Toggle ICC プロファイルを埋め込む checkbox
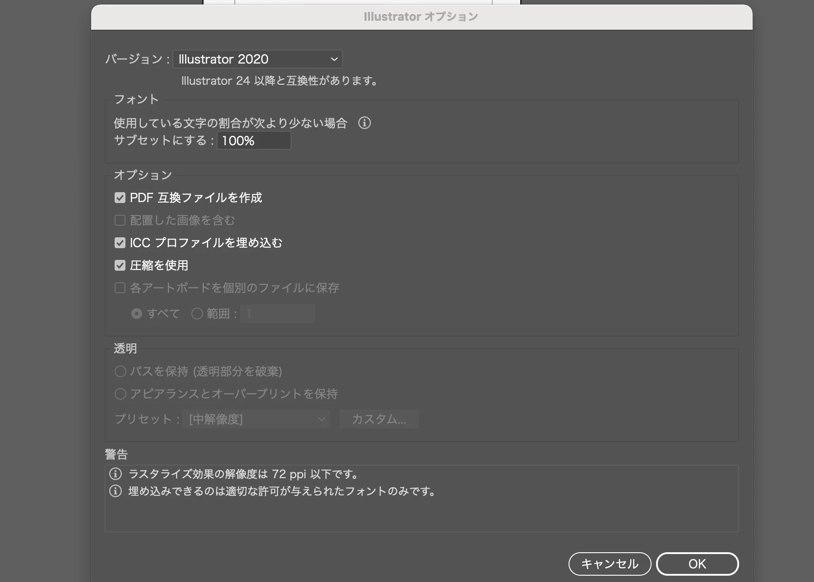The image size is (814, 582). click(120, 243)
